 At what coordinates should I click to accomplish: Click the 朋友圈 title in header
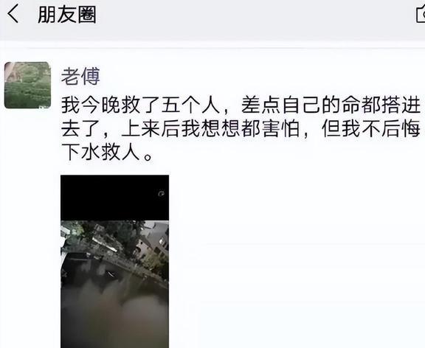pyautogui.click(x=67, y=14)
